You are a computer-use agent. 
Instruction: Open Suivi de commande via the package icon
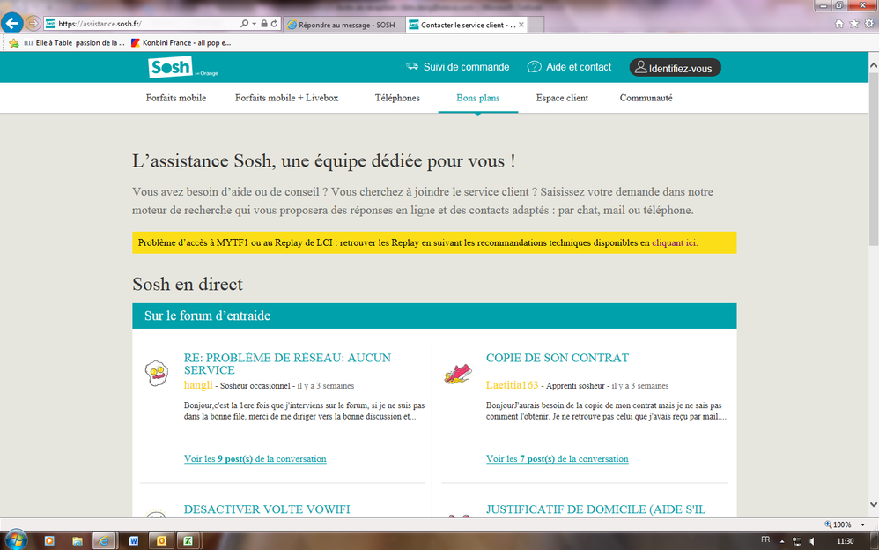[x=412, y=66]
